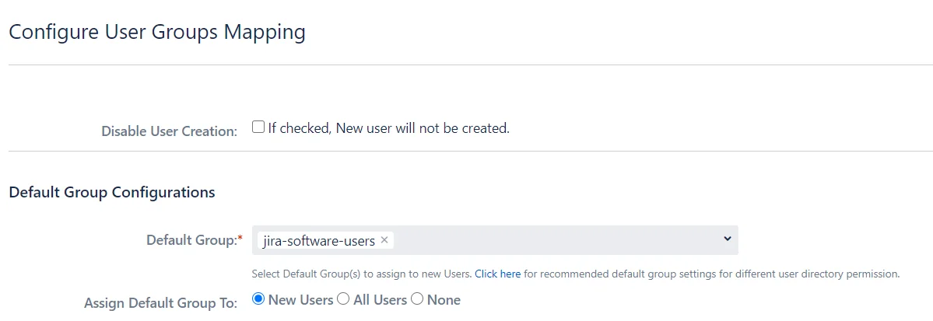Focus the empty area of Default Group field
The height and width of the screenshot is (321, 933).
pyautogui.click(x=556, y=240)
